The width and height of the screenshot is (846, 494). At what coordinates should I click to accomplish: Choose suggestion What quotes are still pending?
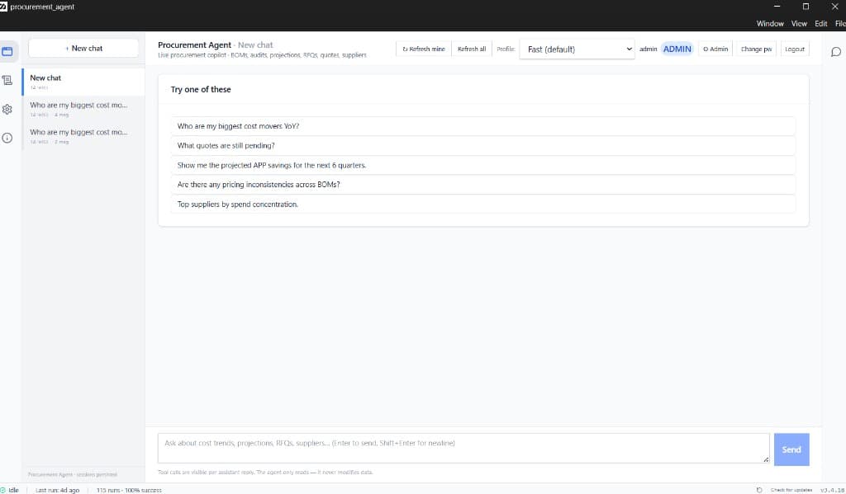tap(482, 145)
